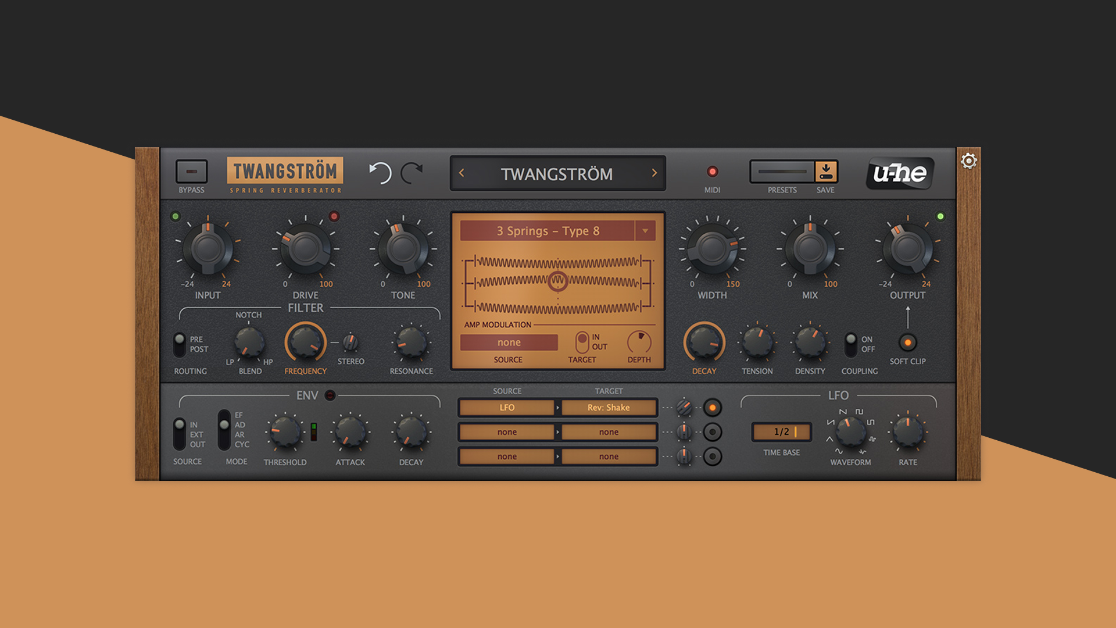Open the Rev: Shake target selector

click(x=609, y=408)
